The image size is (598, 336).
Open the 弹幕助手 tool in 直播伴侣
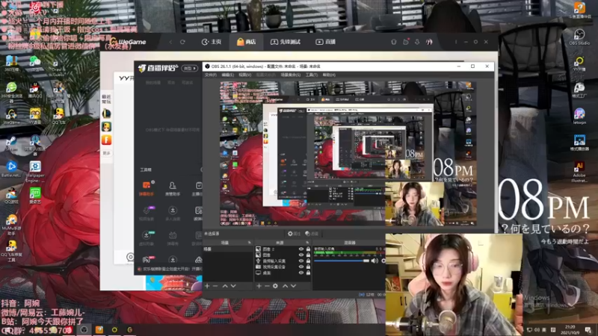pyautogui.click(x=147, y=188)
